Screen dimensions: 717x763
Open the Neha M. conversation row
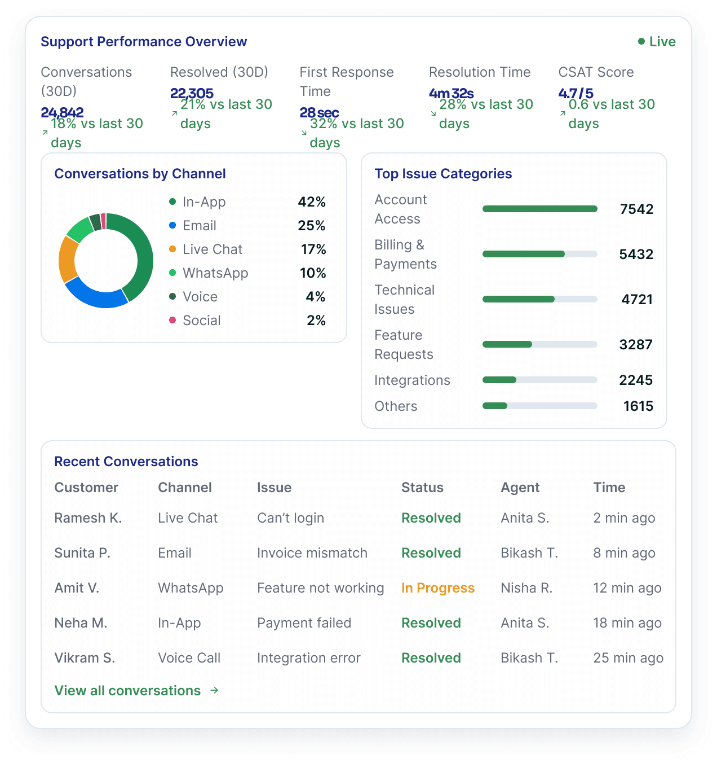click(358, 622)
